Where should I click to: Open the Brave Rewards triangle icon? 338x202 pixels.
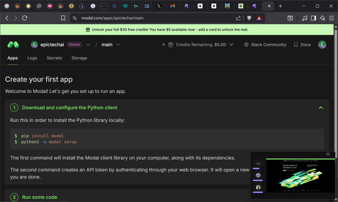[259, 18]
